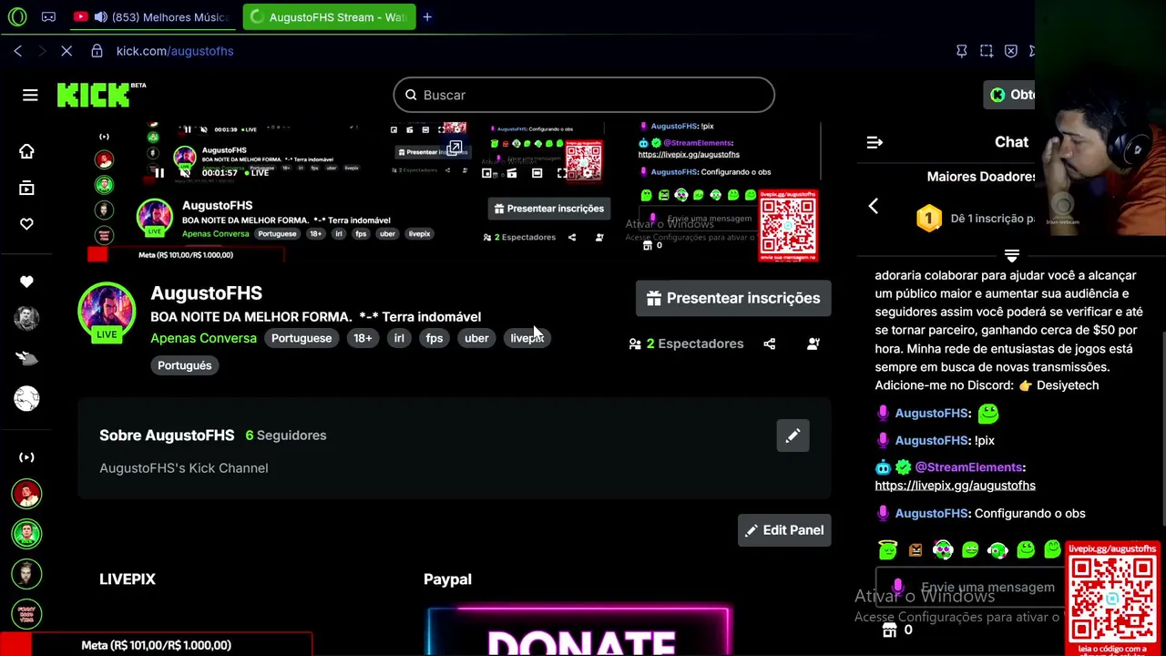The image size is (1166, 656).
Task: Click the site lock security icon
Action: coord(97,51)
